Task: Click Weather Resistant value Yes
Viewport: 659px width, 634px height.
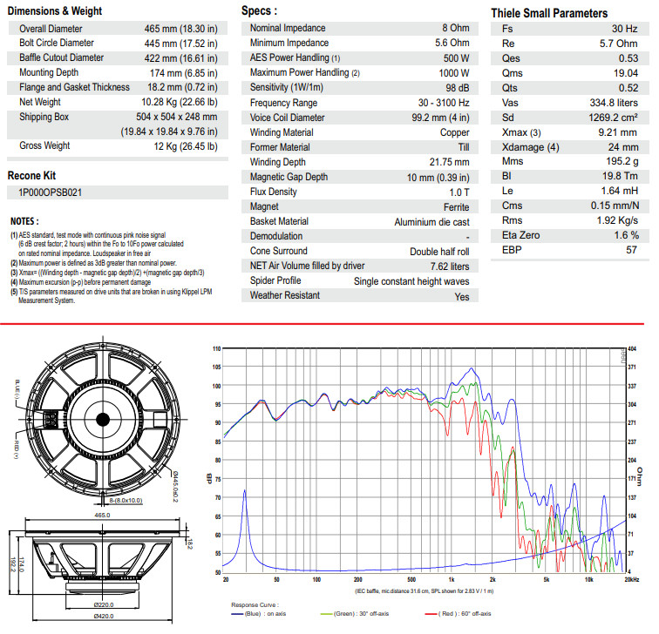Action: coord(462,297)
